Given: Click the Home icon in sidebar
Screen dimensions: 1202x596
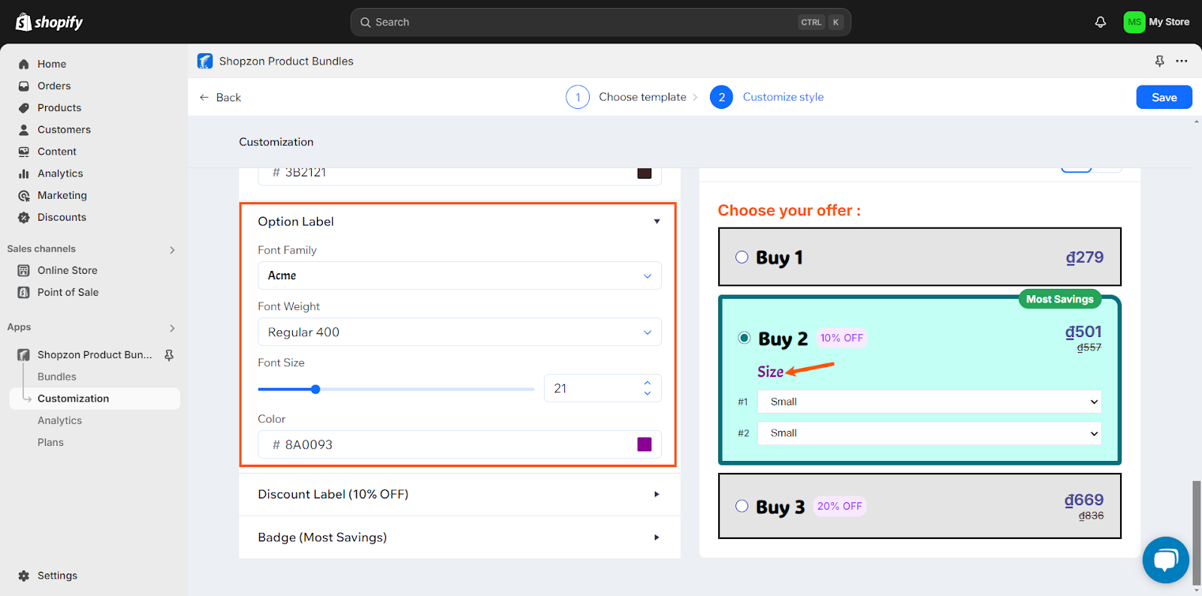Looking at the screenshot, I should coord(23,64).
